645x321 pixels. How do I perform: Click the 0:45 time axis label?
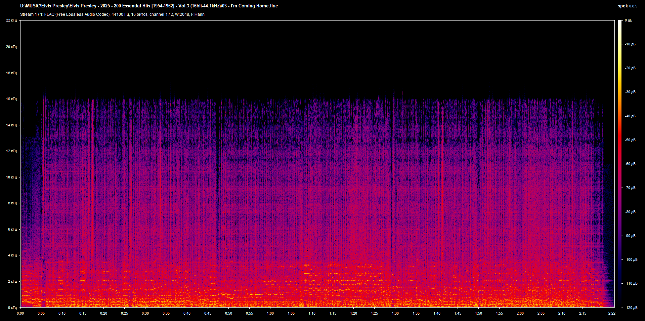208,313
